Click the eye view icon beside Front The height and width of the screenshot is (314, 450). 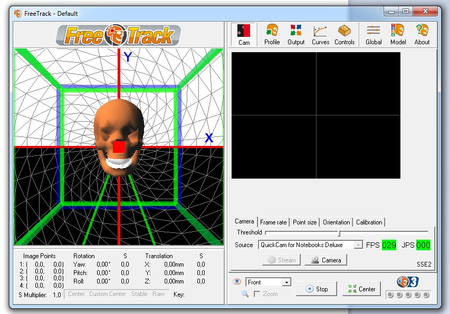237,281
